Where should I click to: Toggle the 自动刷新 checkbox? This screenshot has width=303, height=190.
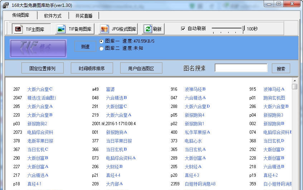pyautogui.click(x=183, y=29)
